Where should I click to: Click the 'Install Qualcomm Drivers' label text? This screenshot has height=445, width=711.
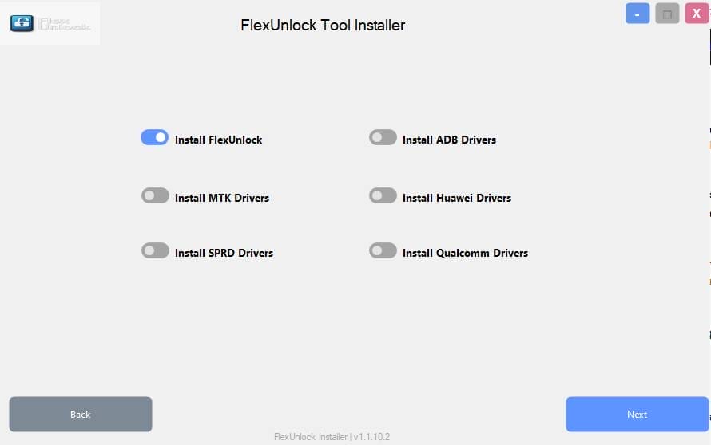[465, 253]
